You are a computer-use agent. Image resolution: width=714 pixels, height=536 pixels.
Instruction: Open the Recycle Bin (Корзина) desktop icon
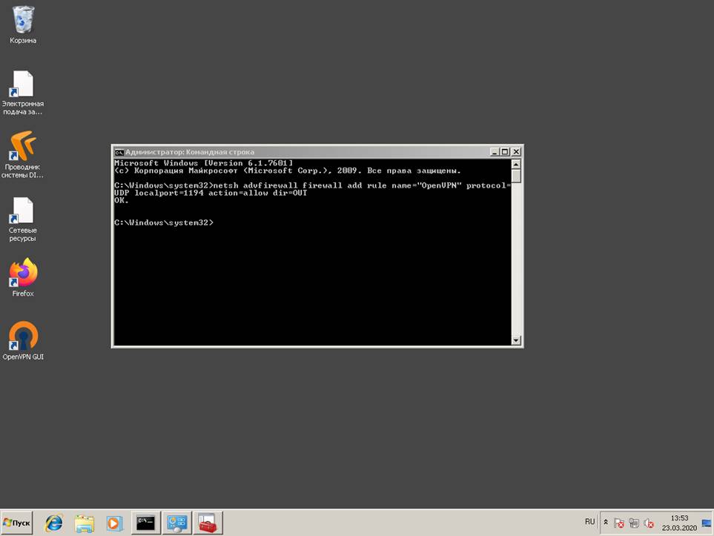click(23, 25)
